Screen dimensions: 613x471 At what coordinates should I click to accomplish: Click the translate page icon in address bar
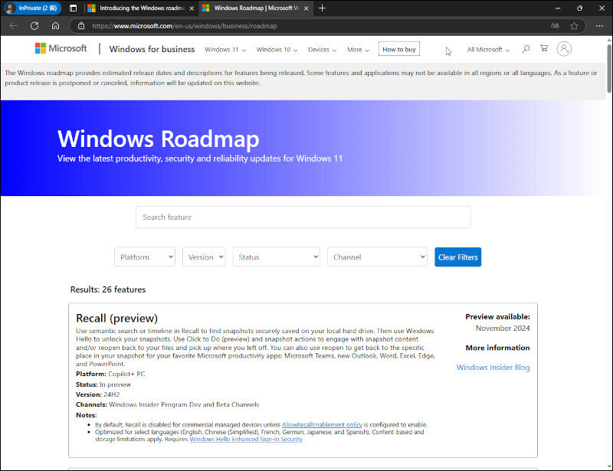[555, 26]
